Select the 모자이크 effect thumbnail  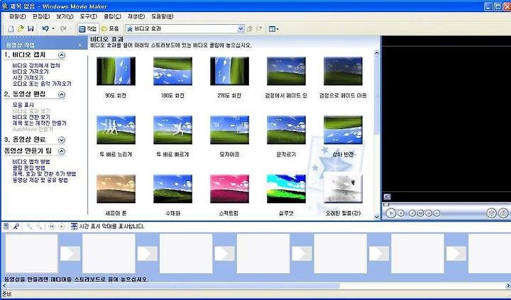tap(229, 130)
